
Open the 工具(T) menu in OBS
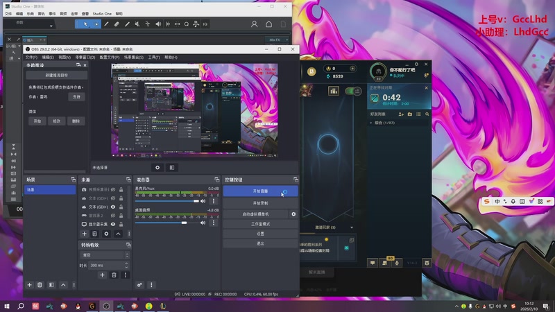154,58
